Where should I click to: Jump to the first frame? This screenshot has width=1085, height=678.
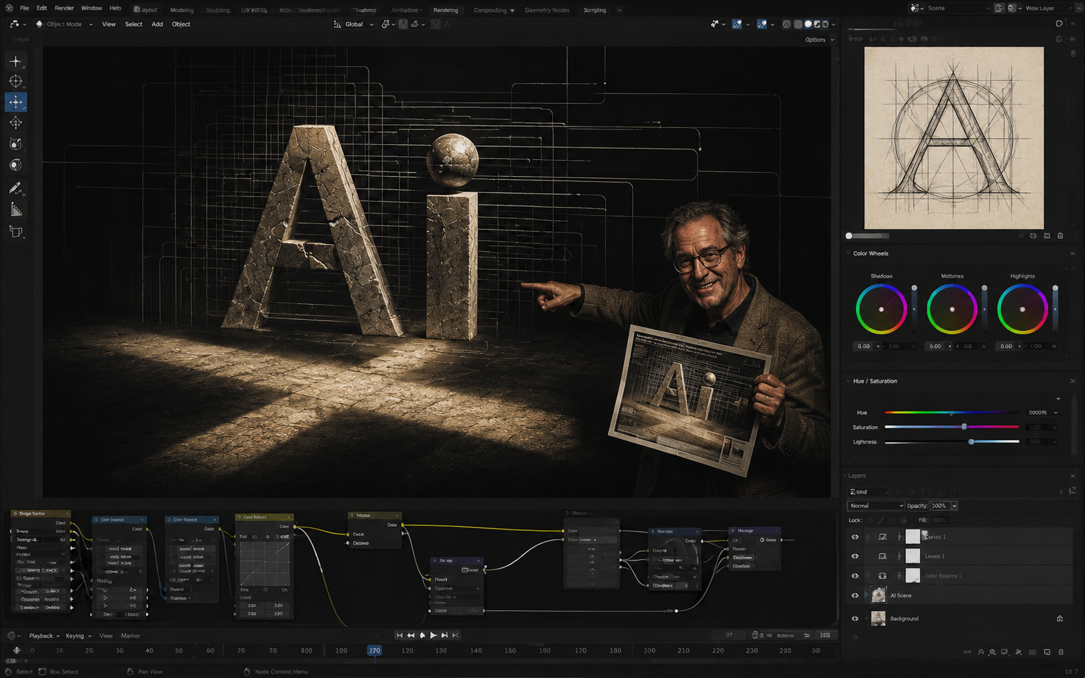coord(400,635)
